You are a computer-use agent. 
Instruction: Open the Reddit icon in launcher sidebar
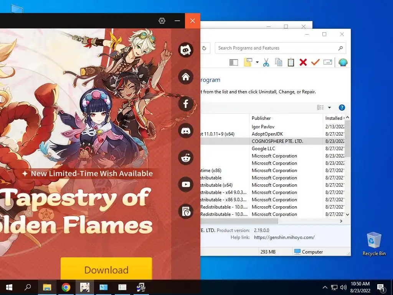coord(186,157)
